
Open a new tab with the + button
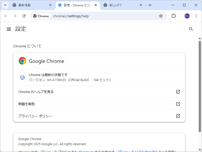click(150, 5)
